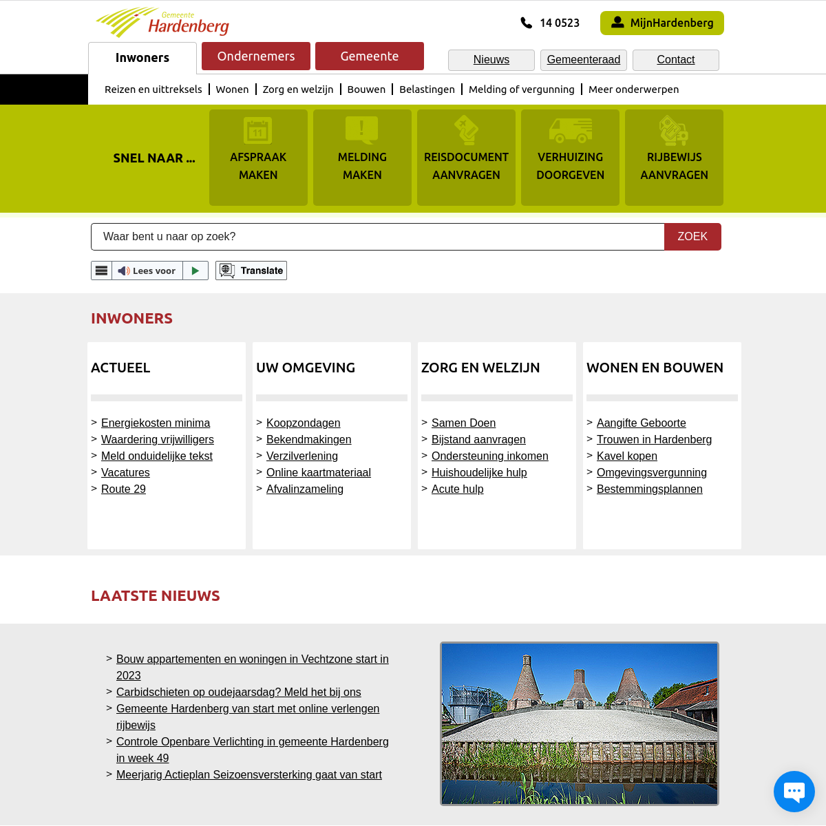Open the Route 29 link

123,489
